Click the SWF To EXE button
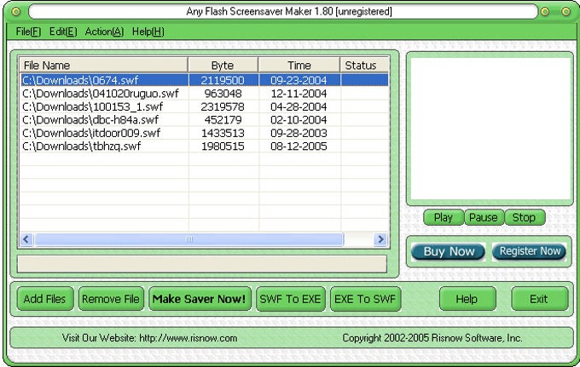 (x=290, y=299)
